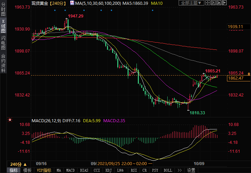Click the 1810.33 low price label
This screenshot has height=173, width=251.
(x=197, y=113)
